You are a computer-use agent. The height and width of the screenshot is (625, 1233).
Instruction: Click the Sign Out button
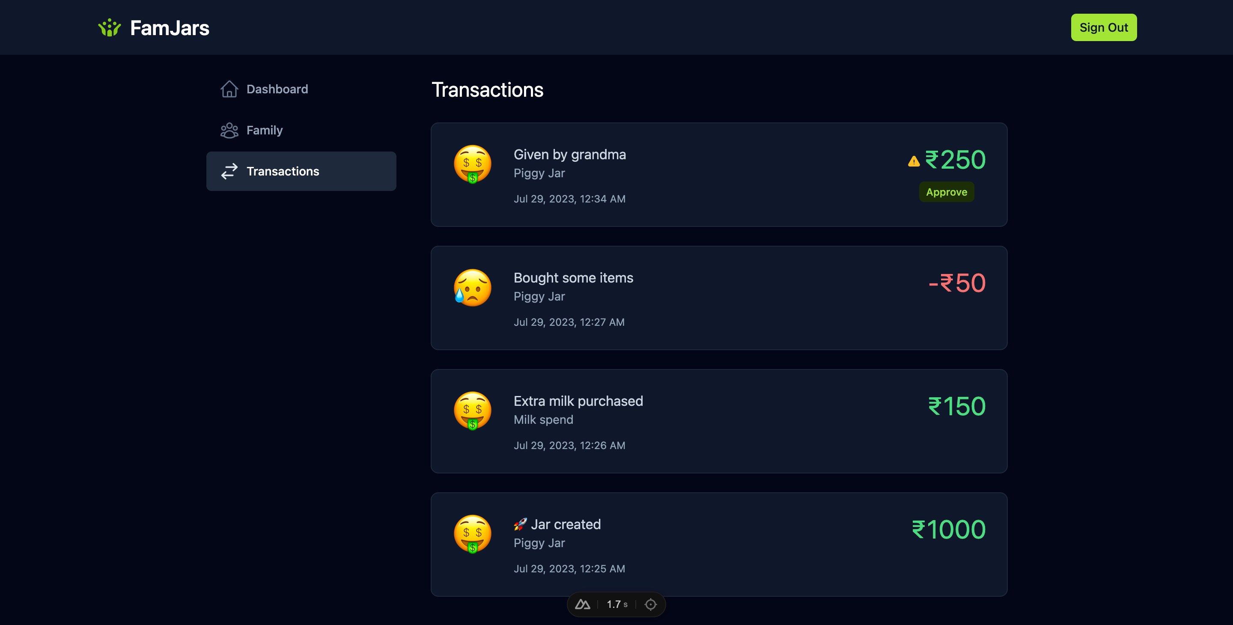(1104, 27)
